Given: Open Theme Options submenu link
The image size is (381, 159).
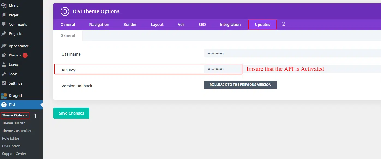Looking at the screenshot, I should 14,115.
